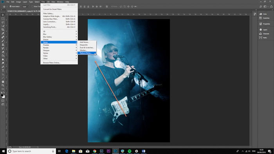
Task: Click the foreground color swatch
Action: [2, 95]
